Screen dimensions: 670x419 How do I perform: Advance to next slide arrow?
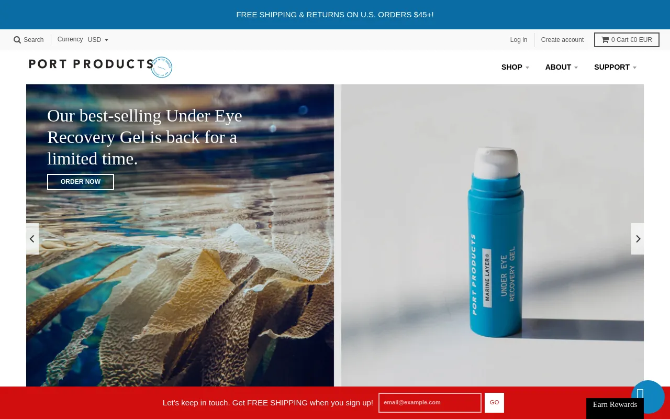tap(638, 239)
